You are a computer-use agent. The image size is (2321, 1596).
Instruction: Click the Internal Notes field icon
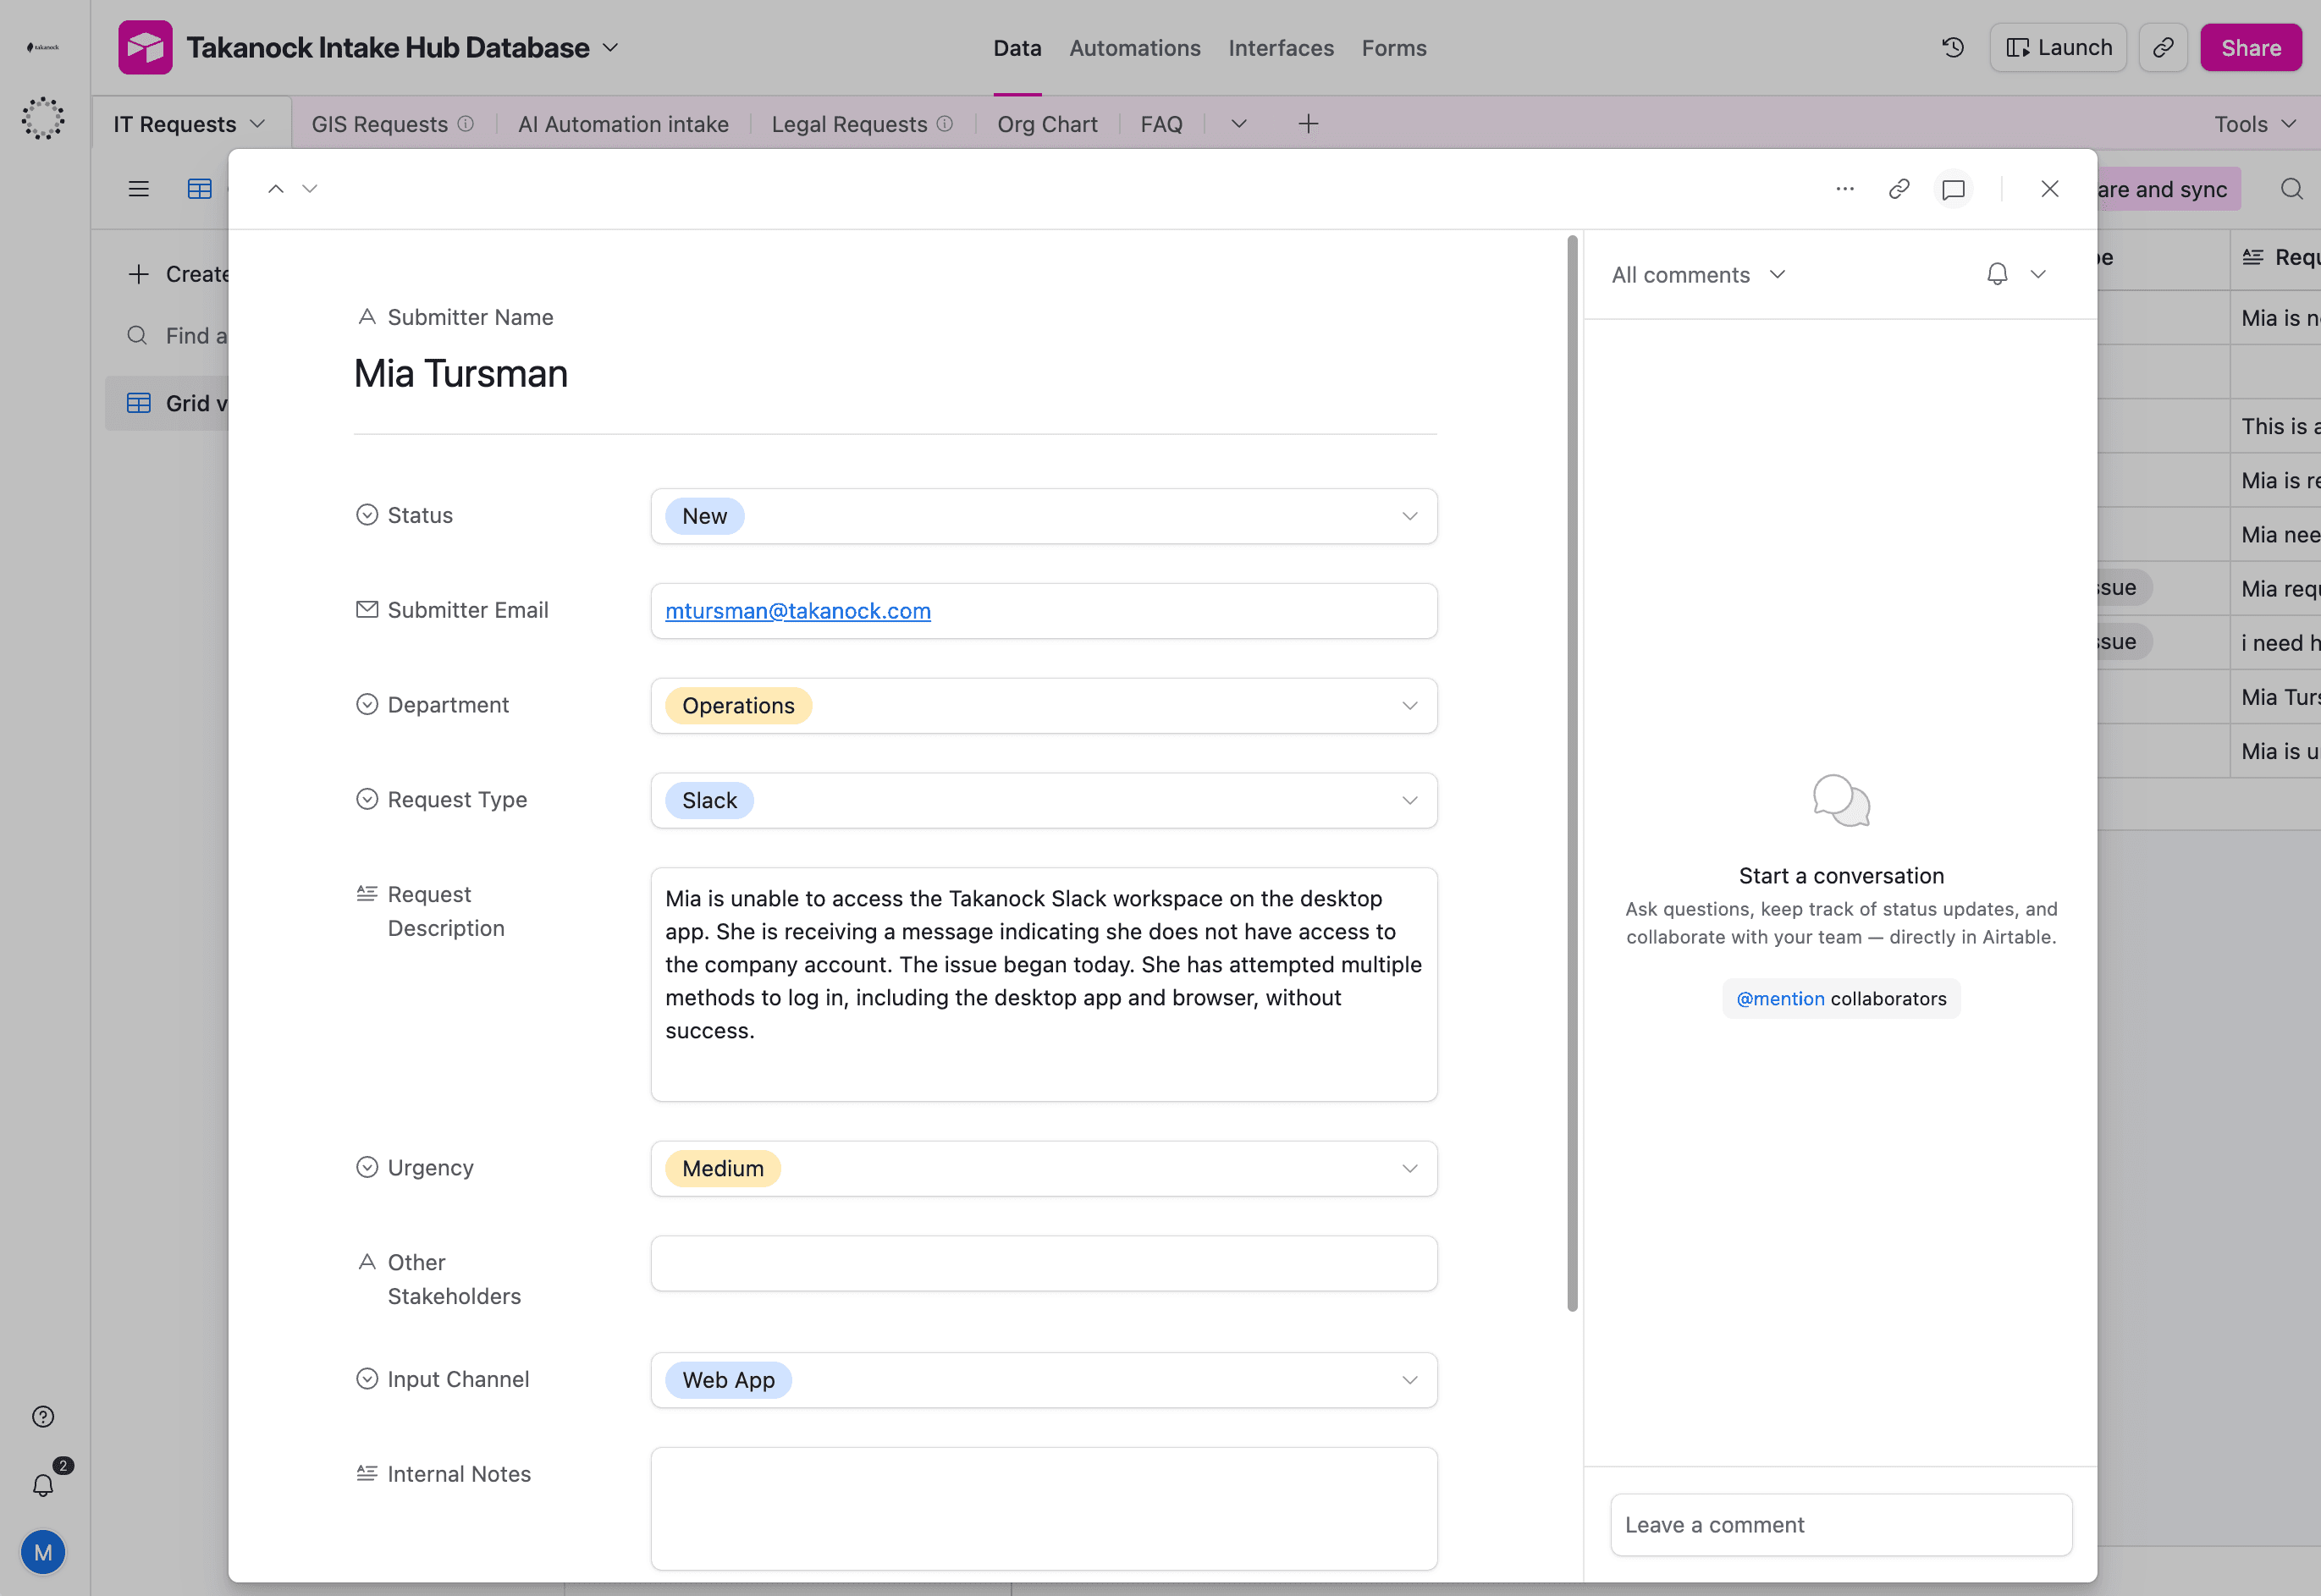(367, 1473)
